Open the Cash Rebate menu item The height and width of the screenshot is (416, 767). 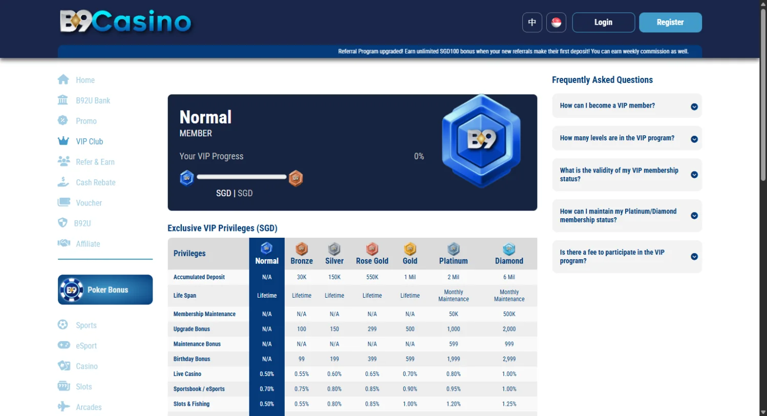point(96,182)
